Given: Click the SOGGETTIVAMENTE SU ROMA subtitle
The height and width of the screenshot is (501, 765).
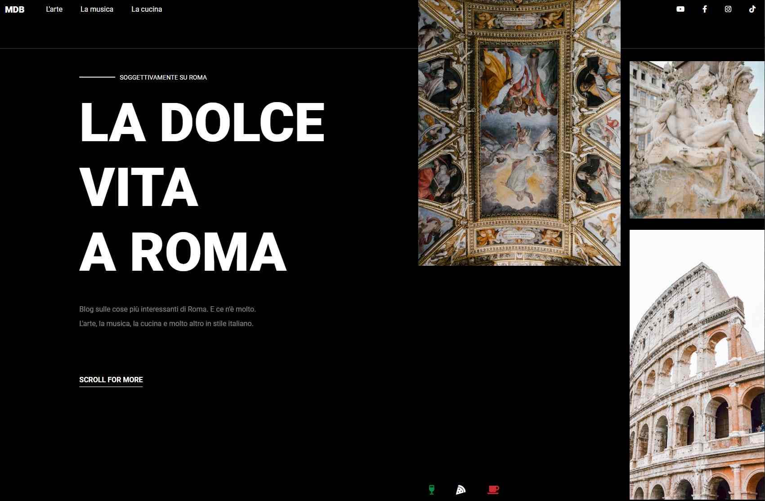Looking at the screenshot, I should [163, 77].
